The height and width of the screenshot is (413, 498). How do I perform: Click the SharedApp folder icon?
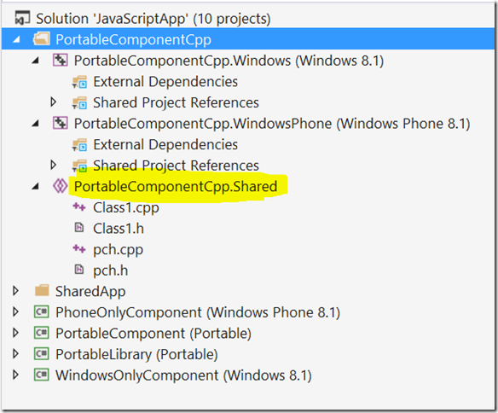pos(42,290)
